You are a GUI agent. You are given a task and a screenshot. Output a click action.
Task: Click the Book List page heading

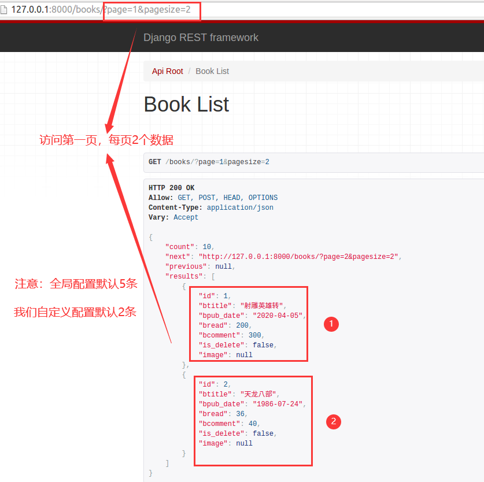point(186,104)
